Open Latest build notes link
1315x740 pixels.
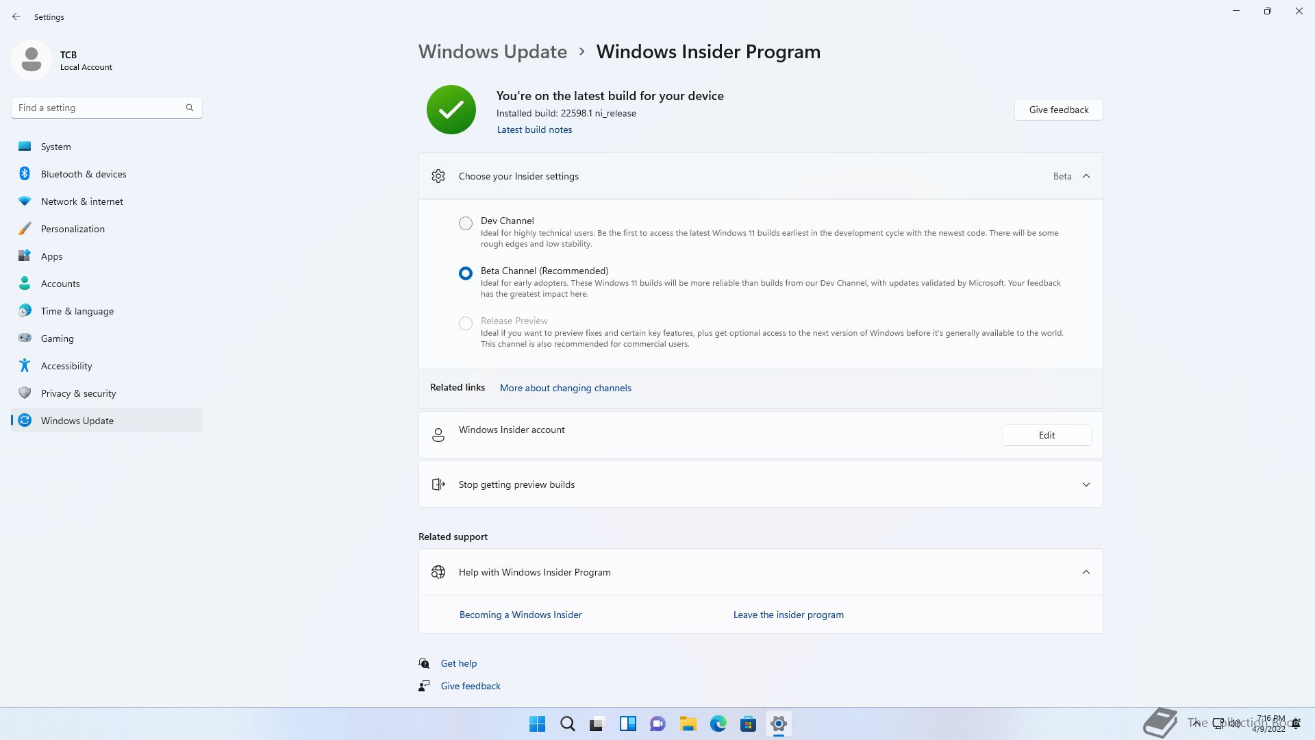[534, 129]
